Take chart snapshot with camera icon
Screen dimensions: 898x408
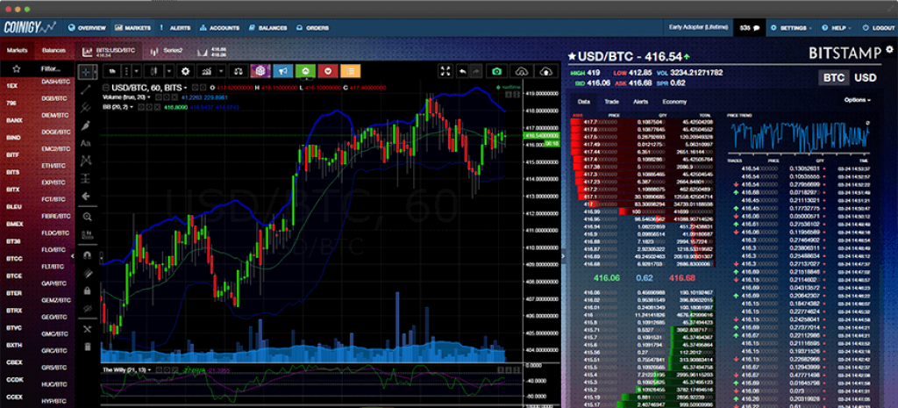point(497,71)
